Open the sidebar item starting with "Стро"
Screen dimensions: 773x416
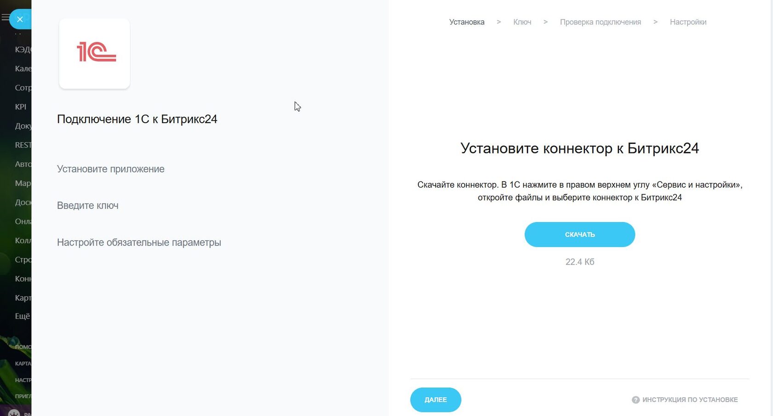coord(23,260)
